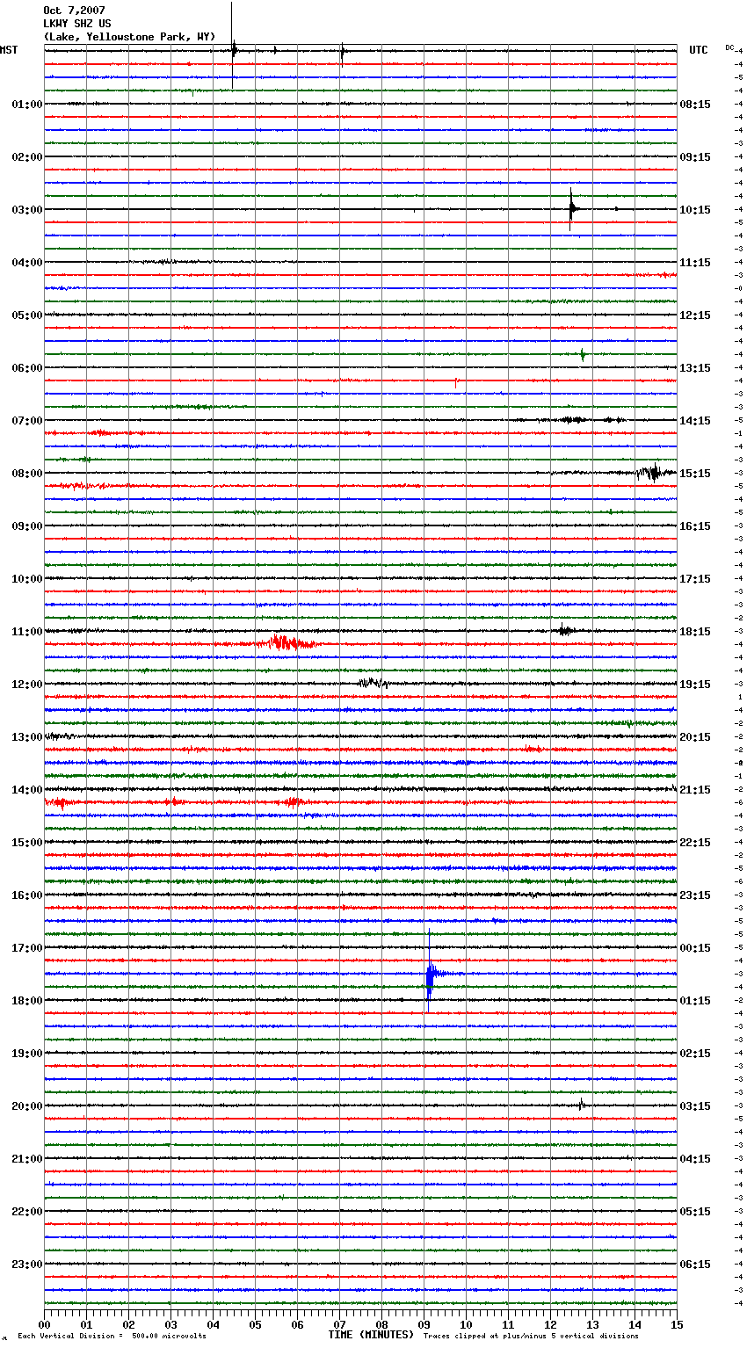Click the black burst ending the 08:00 trace
The image size is (747, 1348).
point(653,473)
